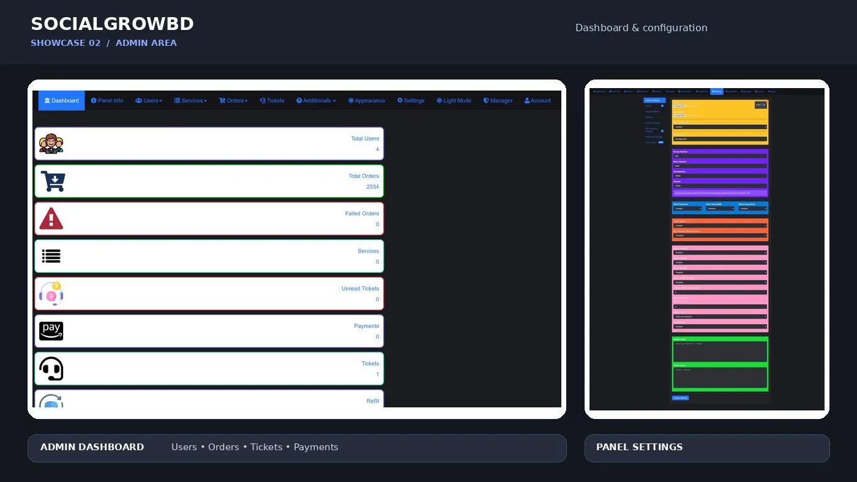Expand the Orders dropdown menu
The height and width of the screenshot is (482, 857).
coord(233,100)
